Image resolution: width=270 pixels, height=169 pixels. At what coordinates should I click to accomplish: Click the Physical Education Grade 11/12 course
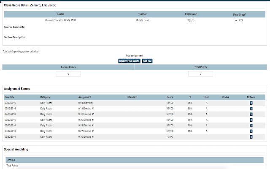(x=60, y=20)
